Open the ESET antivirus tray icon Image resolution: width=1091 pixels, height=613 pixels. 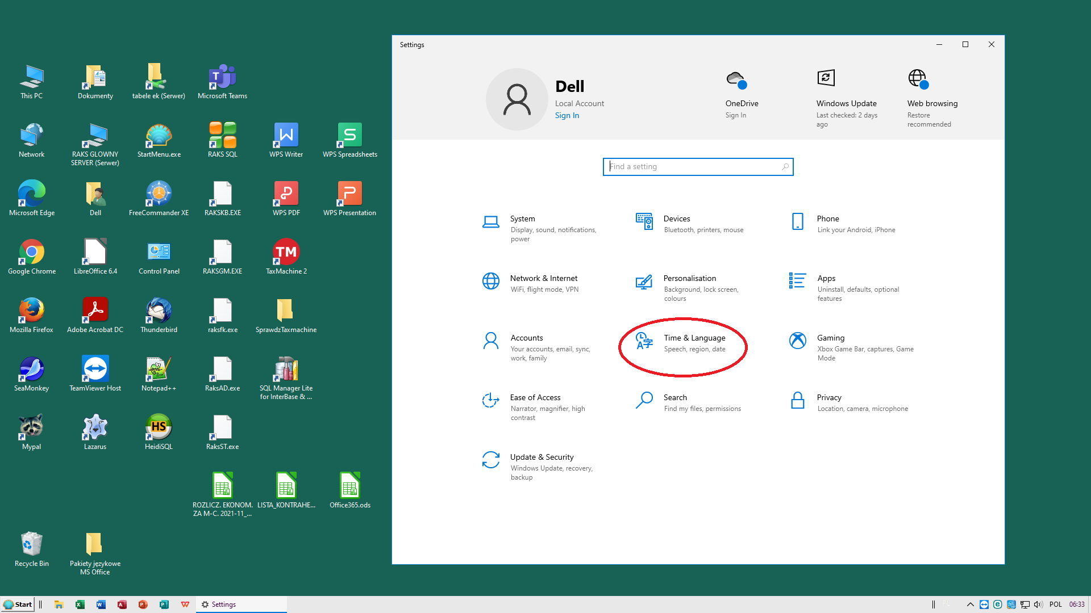(x=998, y=604)
